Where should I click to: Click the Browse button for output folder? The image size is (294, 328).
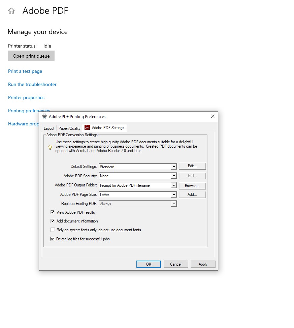192,185
